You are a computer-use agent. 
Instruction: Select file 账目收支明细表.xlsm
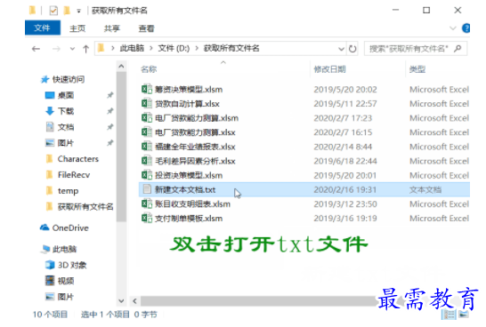[192, 204]
